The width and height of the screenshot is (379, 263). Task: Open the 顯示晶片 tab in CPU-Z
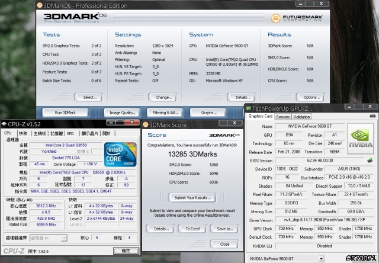89,133
